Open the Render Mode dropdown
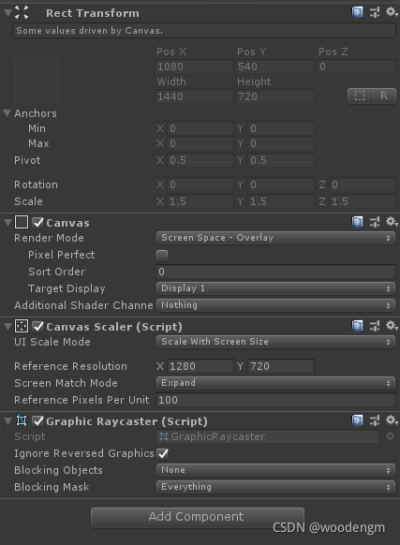The height and width of the screenshot is (545, 400). (x=275, y=238)
